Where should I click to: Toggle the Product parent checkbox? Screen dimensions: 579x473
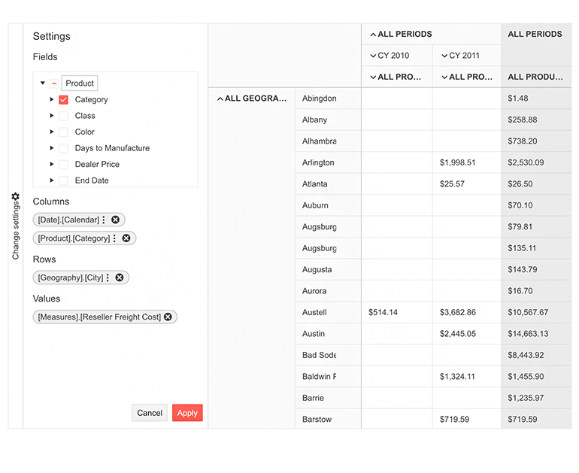coord(54,83)
